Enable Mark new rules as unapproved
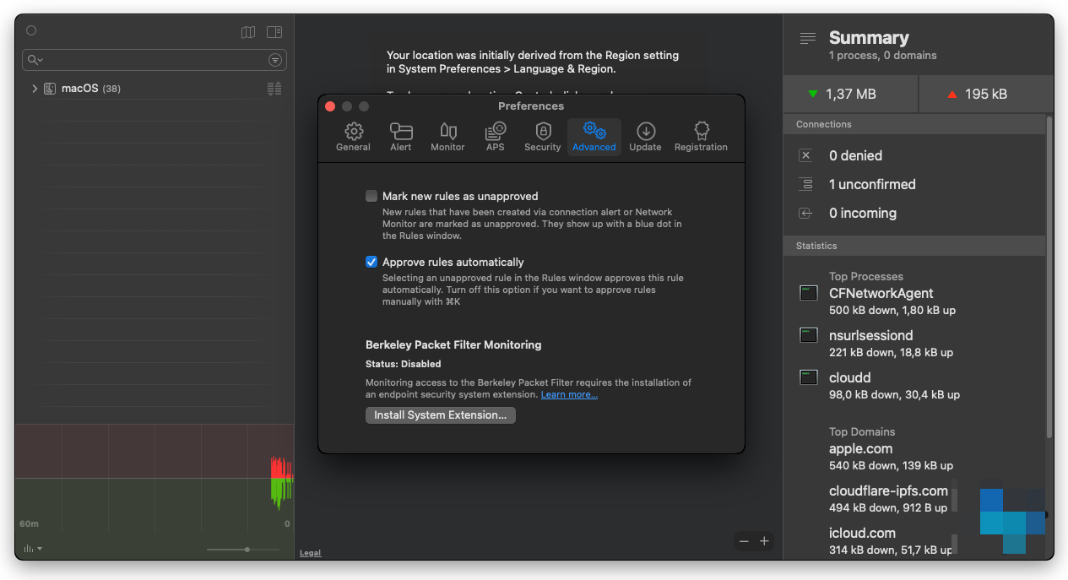1068x580 pixels. coord(371,196)
